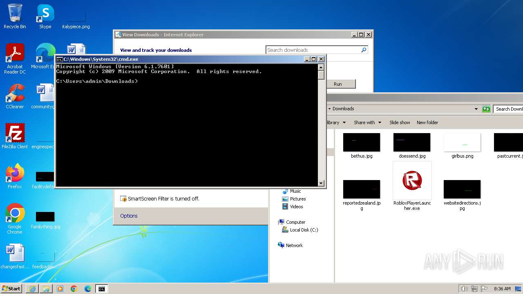Open Music in the navigation pane
Screen dimensions: 523x294
tap(291, 191)
